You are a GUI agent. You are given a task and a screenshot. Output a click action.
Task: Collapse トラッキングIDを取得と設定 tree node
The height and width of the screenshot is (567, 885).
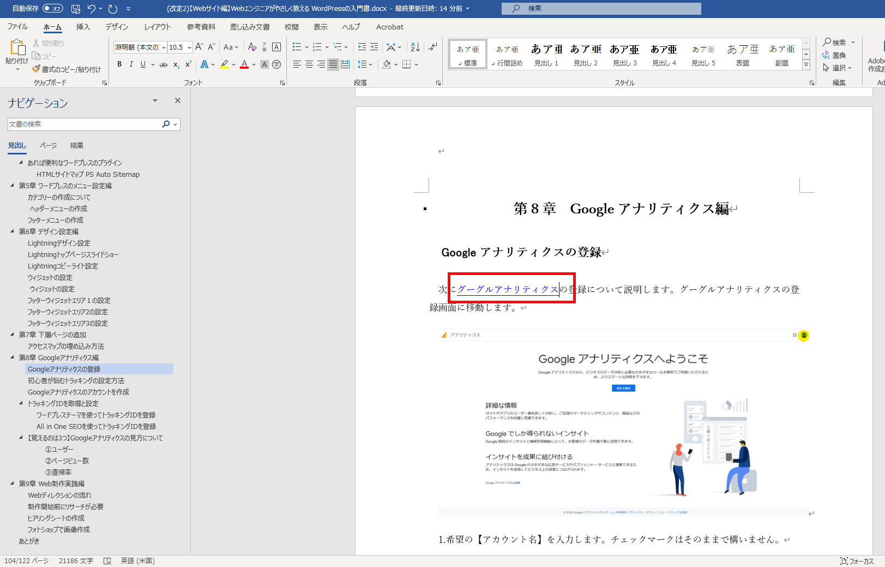[x=21, y=403]
